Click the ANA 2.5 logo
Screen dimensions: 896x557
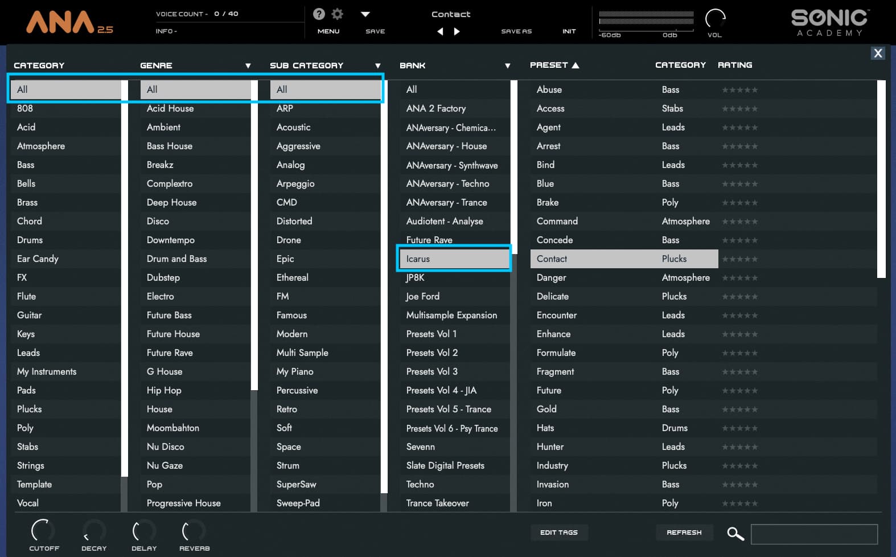(x=69, y=22)
